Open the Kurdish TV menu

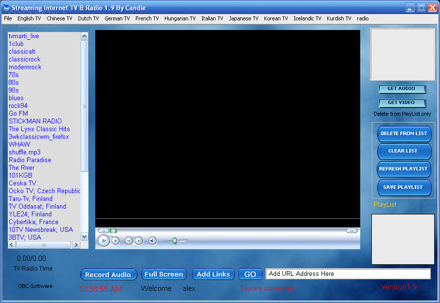coord(339,18)
